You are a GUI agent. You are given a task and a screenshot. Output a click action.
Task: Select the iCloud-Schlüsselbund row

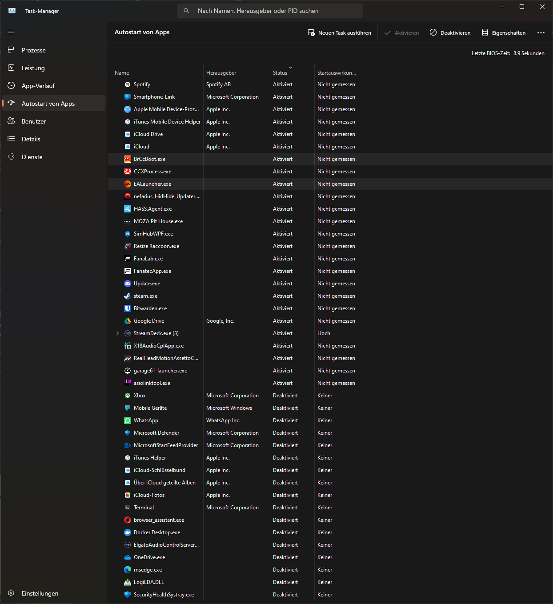330,470
